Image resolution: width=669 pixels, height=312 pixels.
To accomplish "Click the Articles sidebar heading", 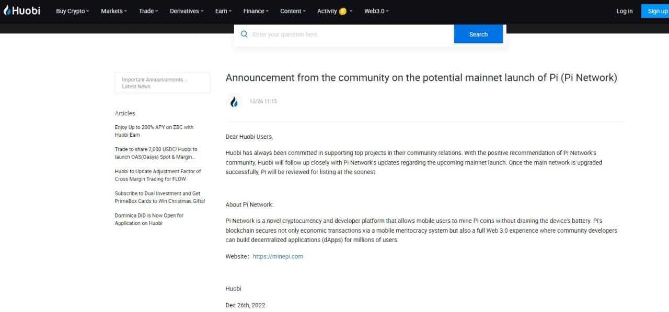I will pyautogui.click(x=125, y=113).
